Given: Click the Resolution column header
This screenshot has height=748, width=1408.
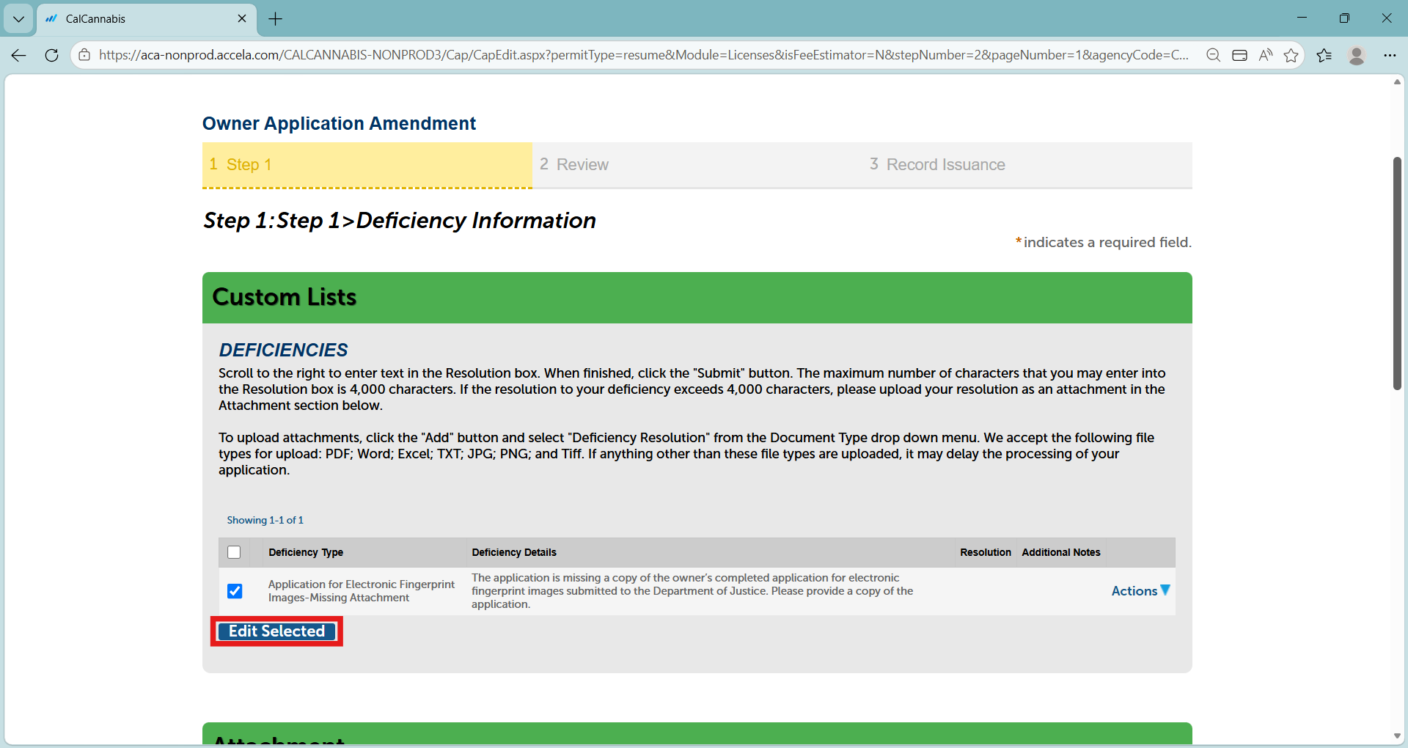Looking at the screenshot, I should 986,552.
